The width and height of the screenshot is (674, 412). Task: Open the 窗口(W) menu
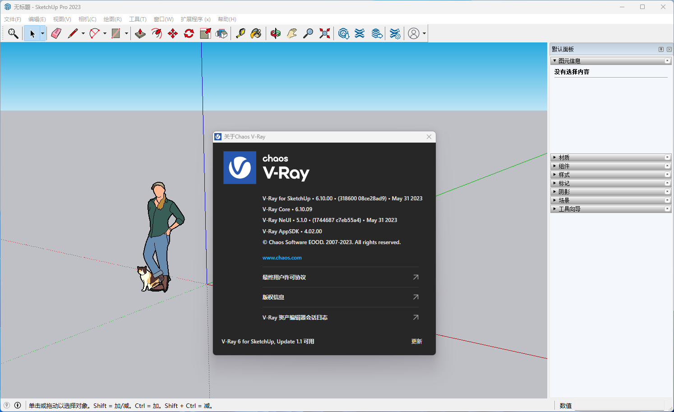coord(163,19)
